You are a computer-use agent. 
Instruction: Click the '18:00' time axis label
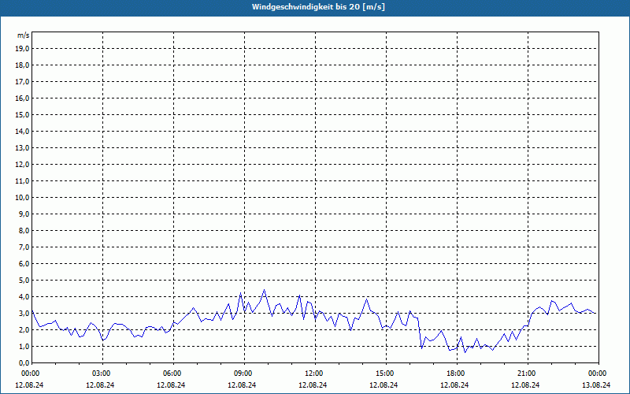point(457,373)
